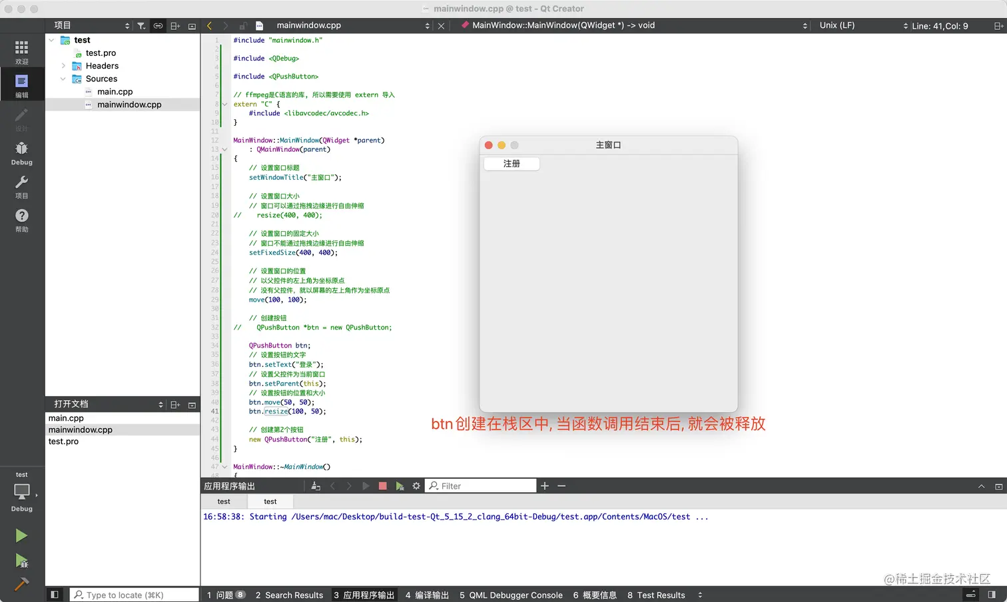Open Unix (LF) line ending selector
The image size is (1007, 602).
coord(863,26)
